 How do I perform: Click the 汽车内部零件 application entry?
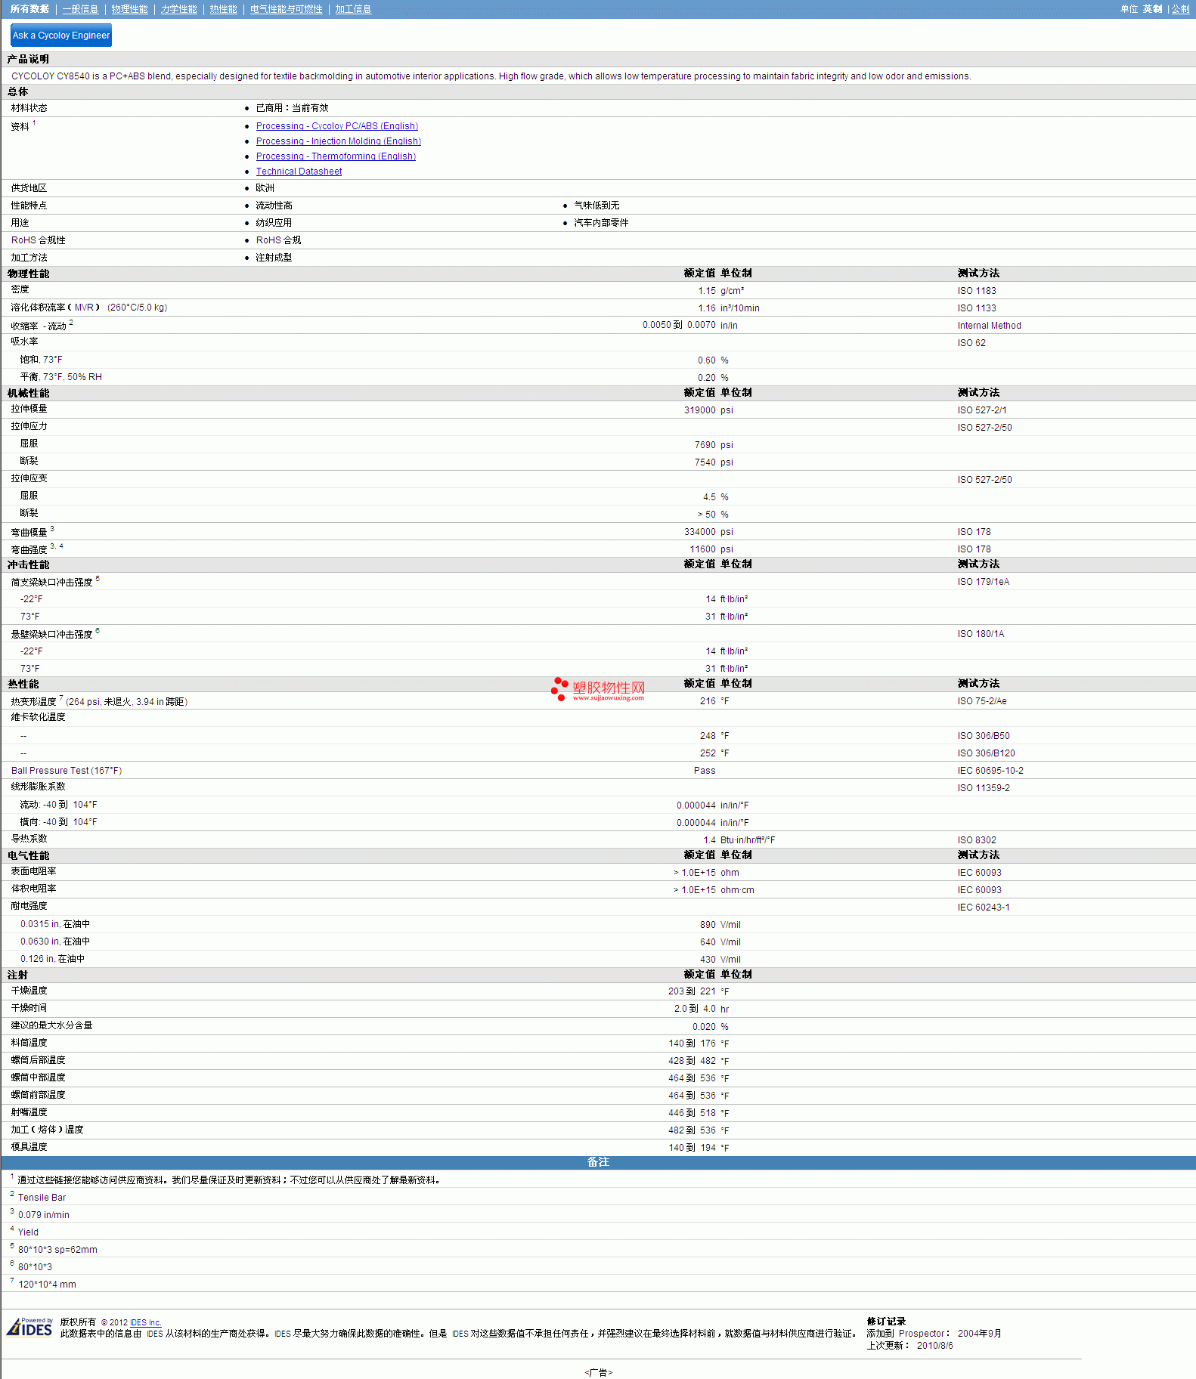(601, 223)
